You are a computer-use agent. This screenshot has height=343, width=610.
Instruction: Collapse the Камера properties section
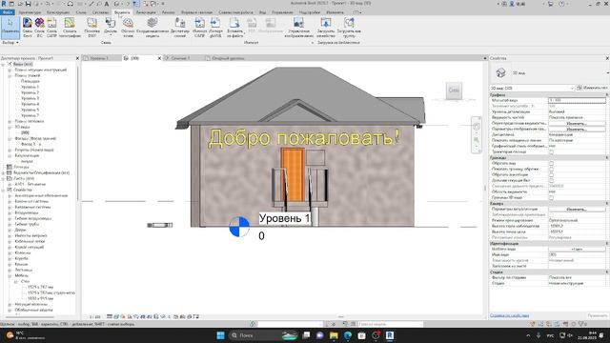click(607, 203)
